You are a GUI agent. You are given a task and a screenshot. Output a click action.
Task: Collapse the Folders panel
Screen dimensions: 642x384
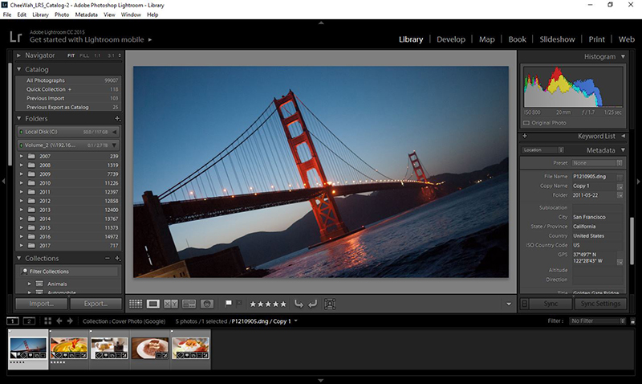click(x=18, y=118)
